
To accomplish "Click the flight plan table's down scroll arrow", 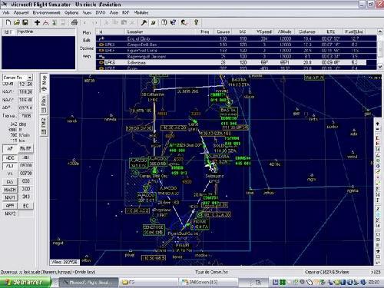I will click(x=380, y=67).
